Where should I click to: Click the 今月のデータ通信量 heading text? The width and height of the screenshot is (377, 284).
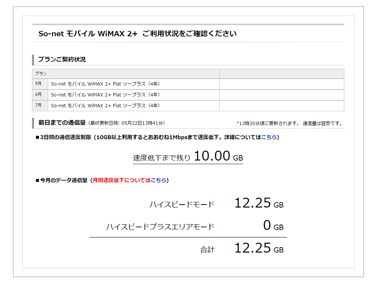point(63,180)
